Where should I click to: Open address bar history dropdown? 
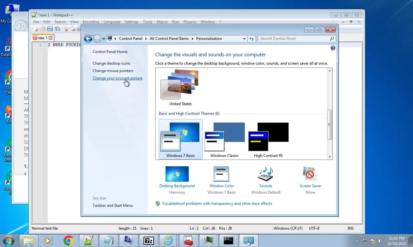pos(244,39)
